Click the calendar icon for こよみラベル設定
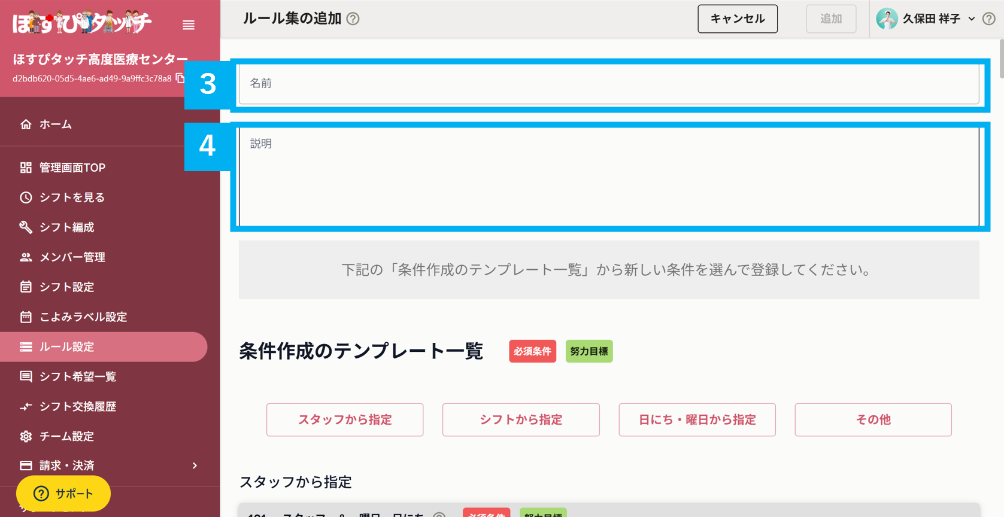Image resolution: width=1004 pixels, height=517 pixels. click(x=25, y=317)
